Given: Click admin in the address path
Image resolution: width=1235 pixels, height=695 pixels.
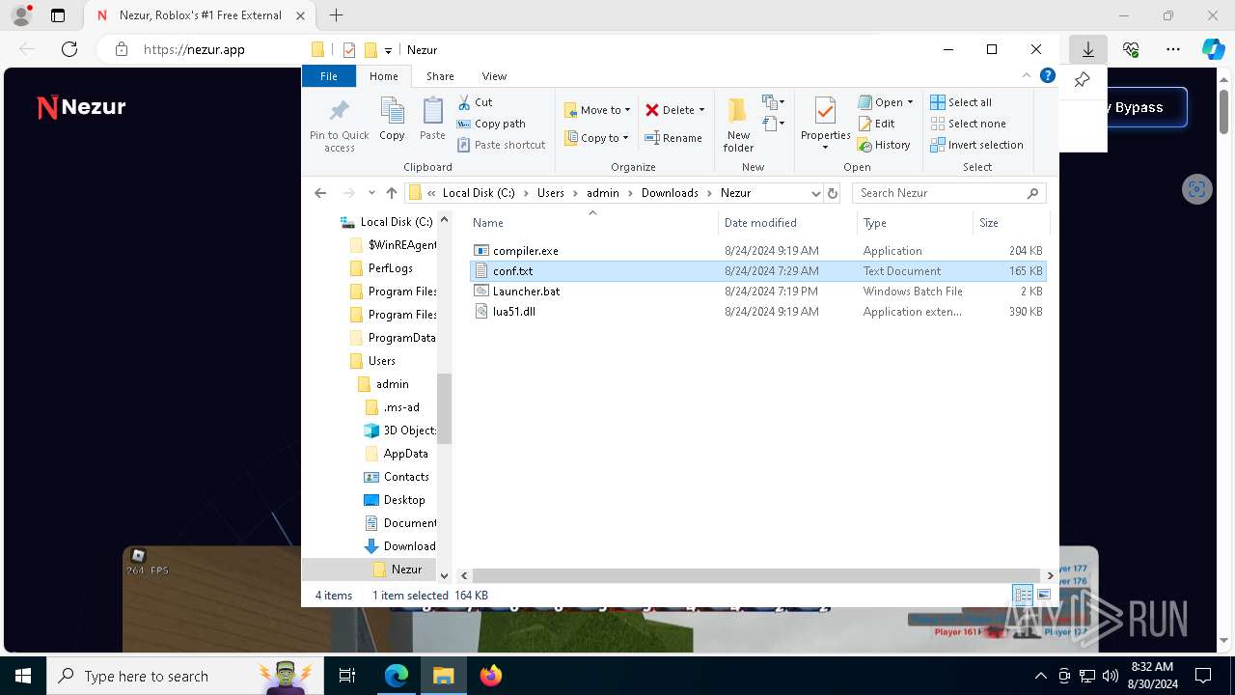Looking at the screenshot, I should pyautogui.click(x=603, y=193).
